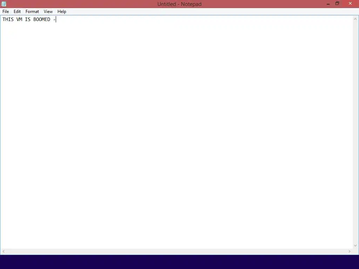The height and width of the screenshot is (269, 359).
Task: Click the Notepad icon in title bar
Action: [x=4, y=4]
